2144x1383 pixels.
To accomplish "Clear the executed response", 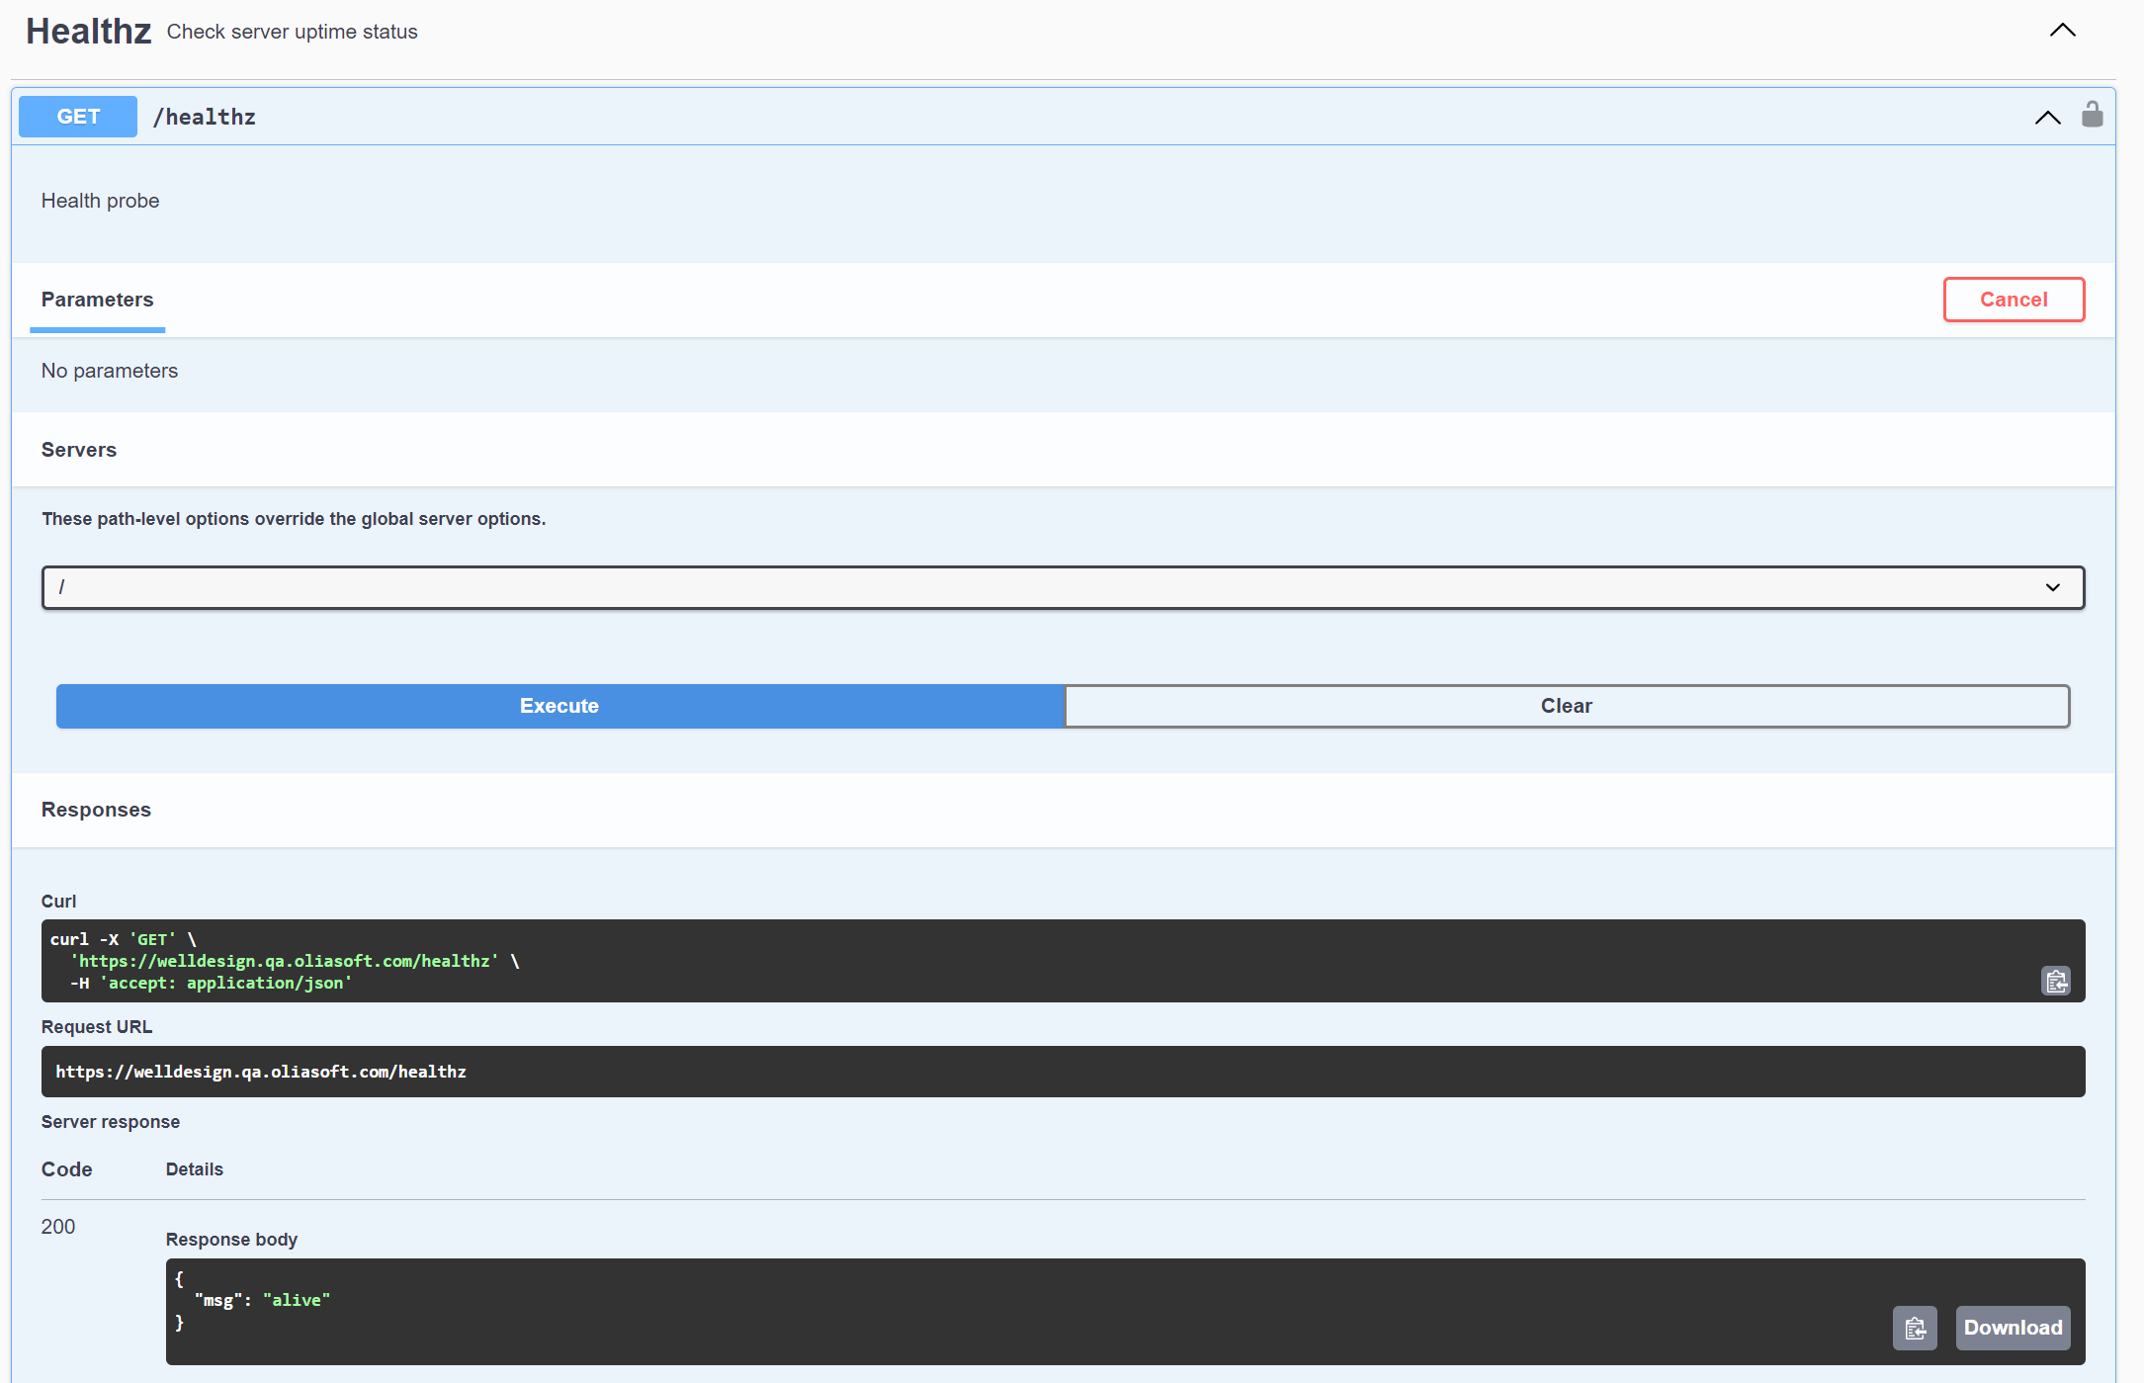I will (x=1566, y=706).
